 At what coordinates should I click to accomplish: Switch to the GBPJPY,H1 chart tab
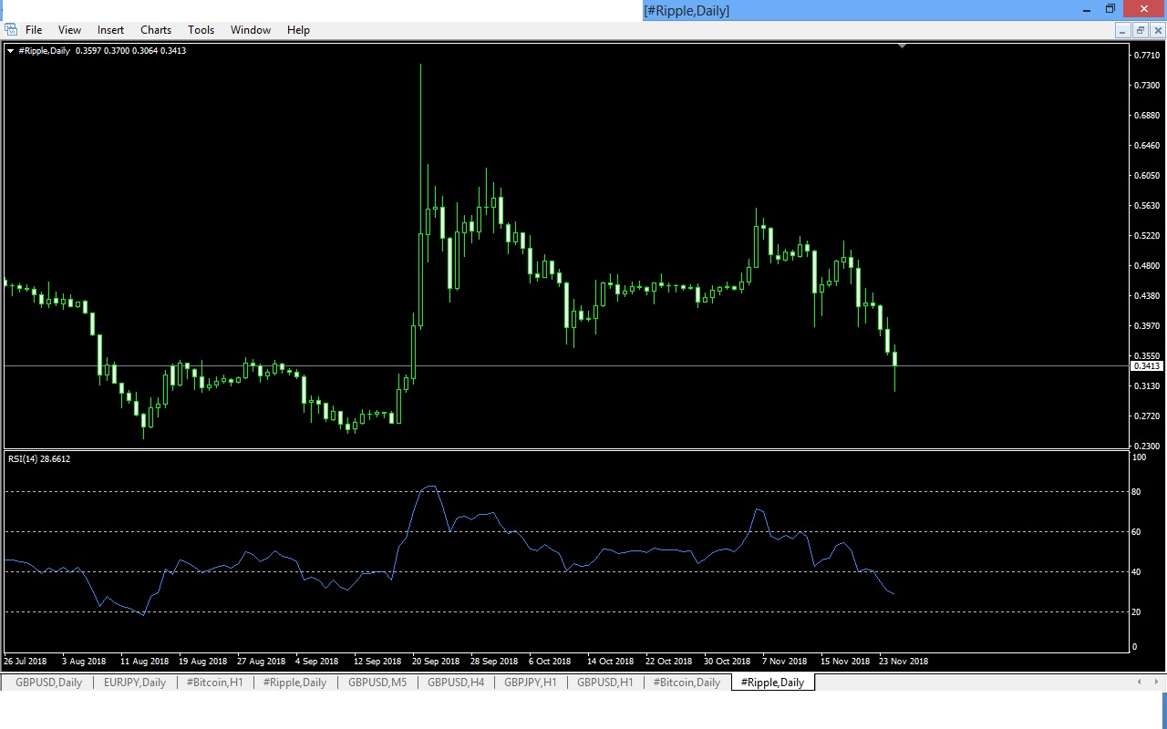click(531, 683)
